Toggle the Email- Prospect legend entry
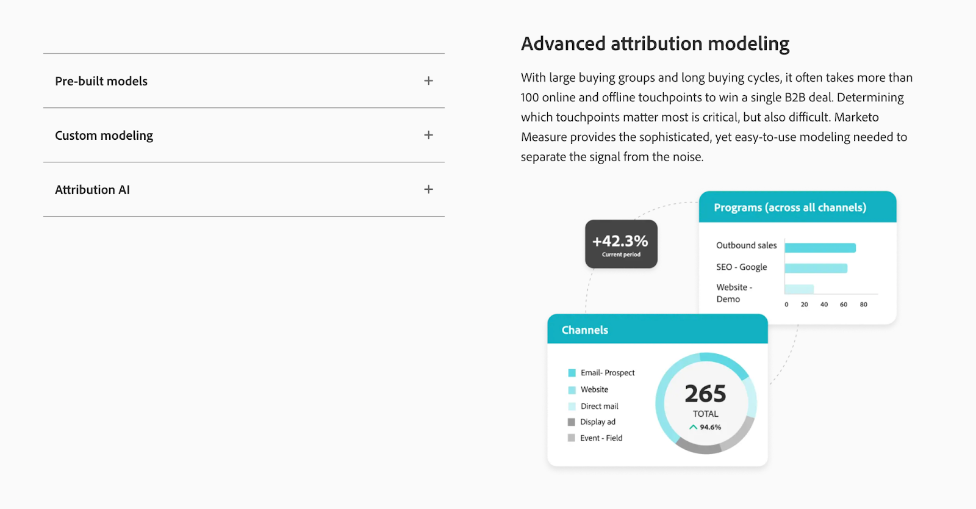Image resolution: width=976 pixels, height=509 pixels. (x=606, y=372)
